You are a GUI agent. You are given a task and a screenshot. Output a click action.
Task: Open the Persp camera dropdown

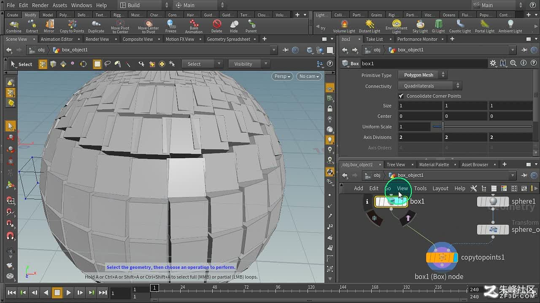click(282, 76)
